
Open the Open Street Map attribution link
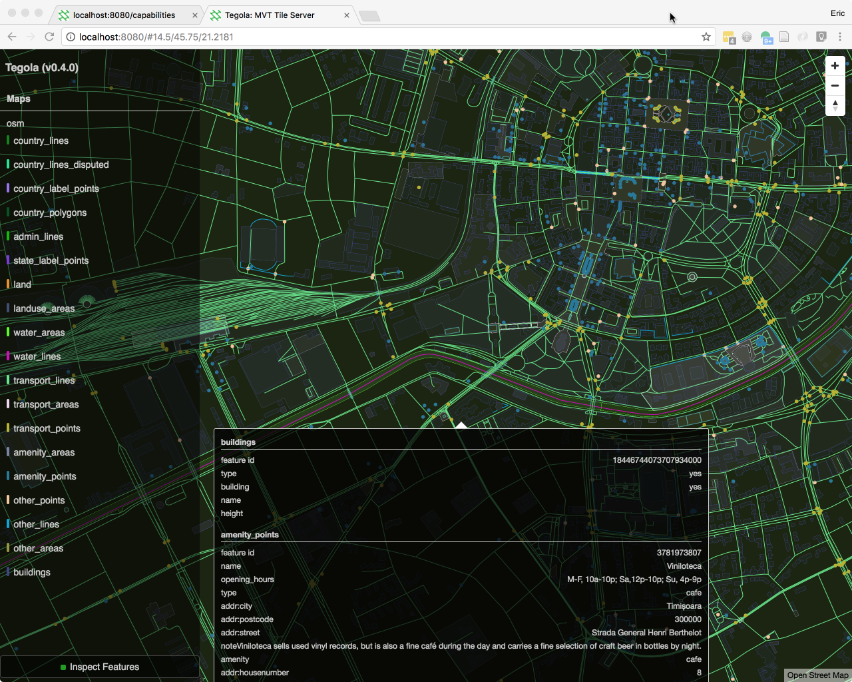pos(818,675)
